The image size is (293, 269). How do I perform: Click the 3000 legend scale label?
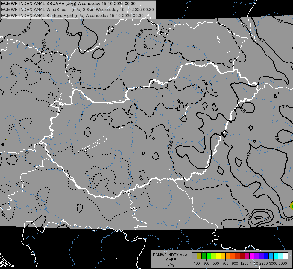tap(273, 263)
